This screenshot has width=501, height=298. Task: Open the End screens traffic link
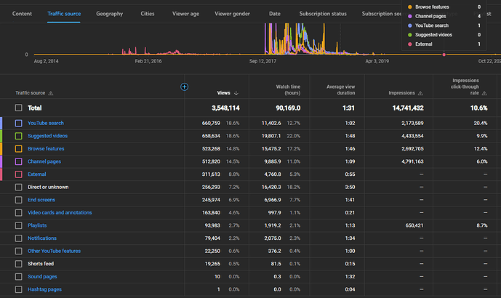40,200
